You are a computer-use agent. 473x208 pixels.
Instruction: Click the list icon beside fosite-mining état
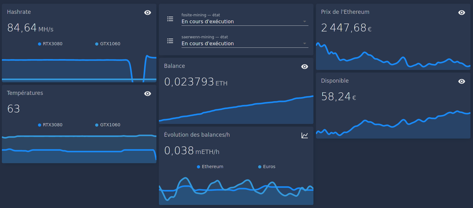pos(170,19)
